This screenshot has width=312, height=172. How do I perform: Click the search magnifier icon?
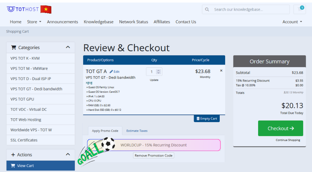coord(207,9)
